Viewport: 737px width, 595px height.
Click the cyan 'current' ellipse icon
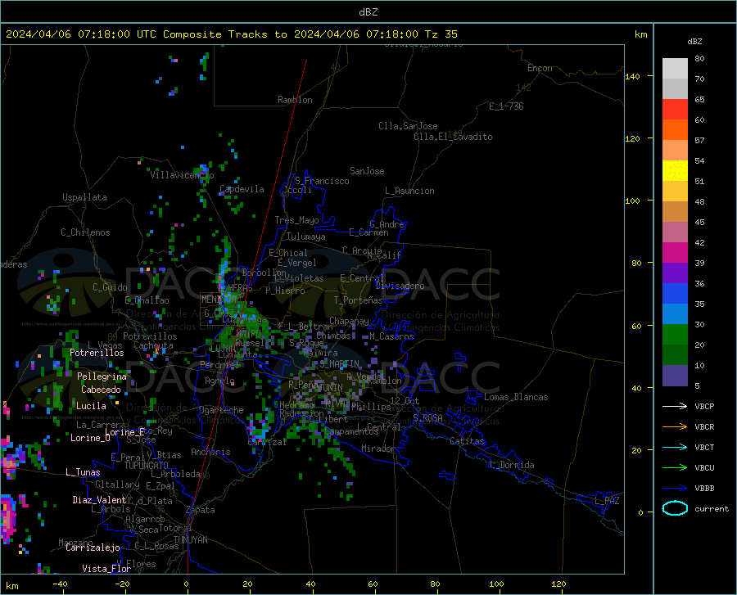tap(675, 508)
